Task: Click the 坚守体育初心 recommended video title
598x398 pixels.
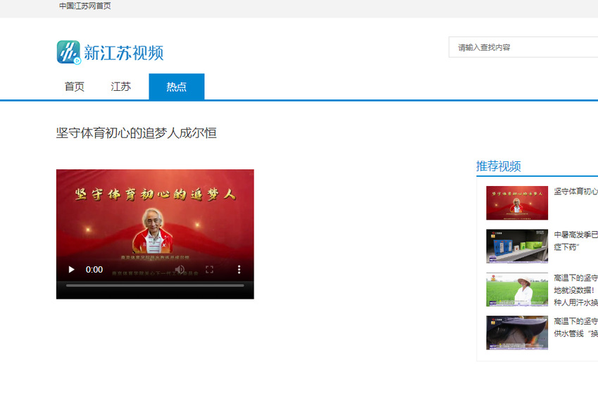Action: [x=575, y=192]
